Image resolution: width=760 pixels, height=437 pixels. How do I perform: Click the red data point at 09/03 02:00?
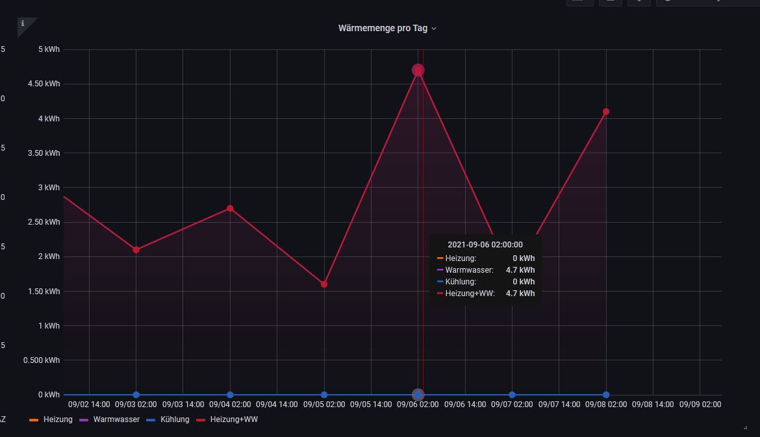coord(136,249)
